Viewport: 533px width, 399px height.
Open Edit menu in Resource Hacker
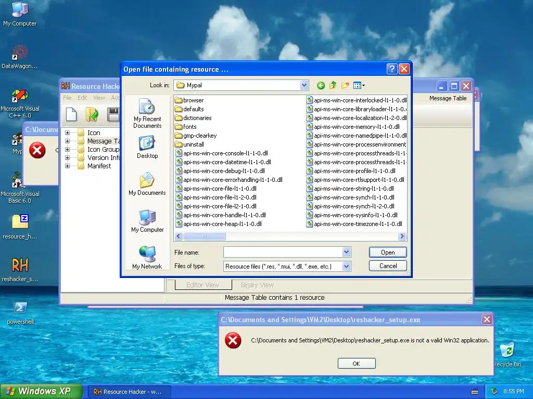coord(82,98)
